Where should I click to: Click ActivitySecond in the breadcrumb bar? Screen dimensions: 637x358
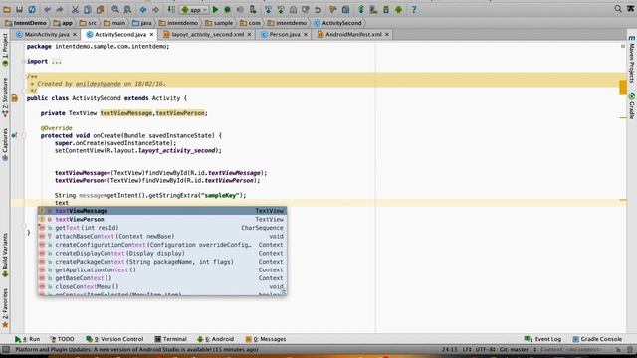(337, 23)
